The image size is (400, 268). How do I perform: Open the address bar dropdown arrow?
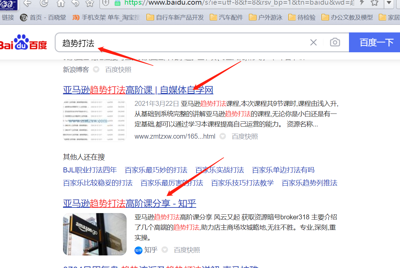[x=389, y=3]
